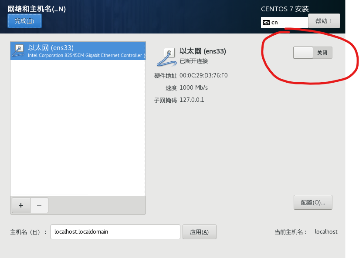Click the current hostname value localhost
Viewport: 359px width, 258px height.
coord(326,232)
